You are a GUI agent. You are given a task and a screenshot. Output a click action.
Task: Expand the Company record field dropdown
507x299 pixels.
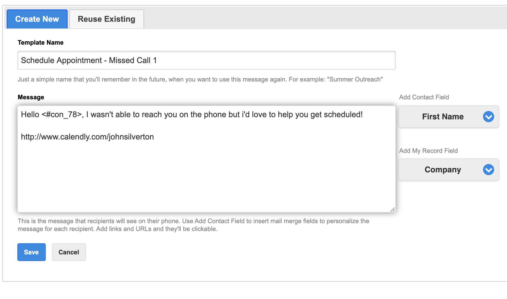tap(443, 170)
